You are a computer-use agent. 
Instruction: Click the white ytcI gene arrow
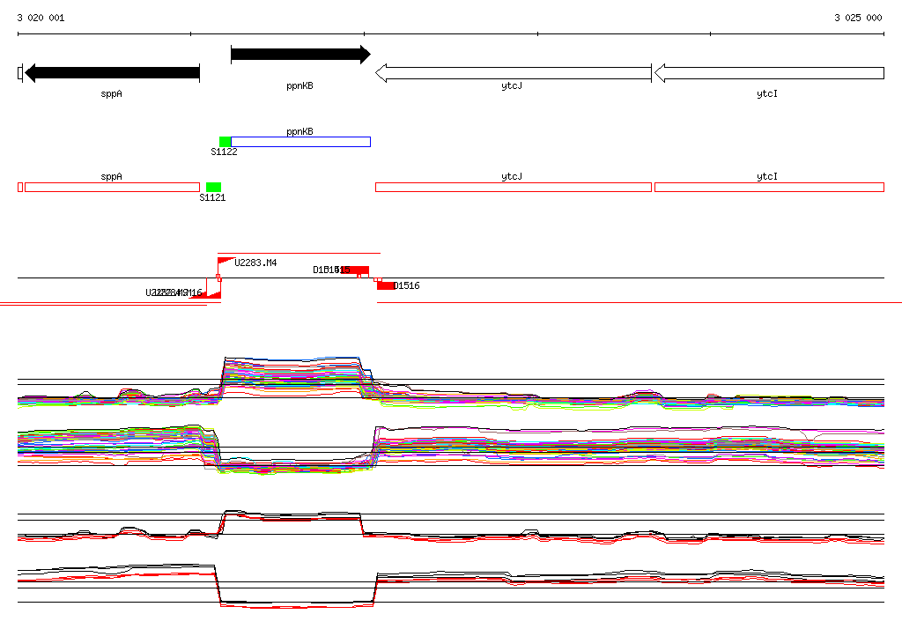pyautogui.click(x=769, y=73)
